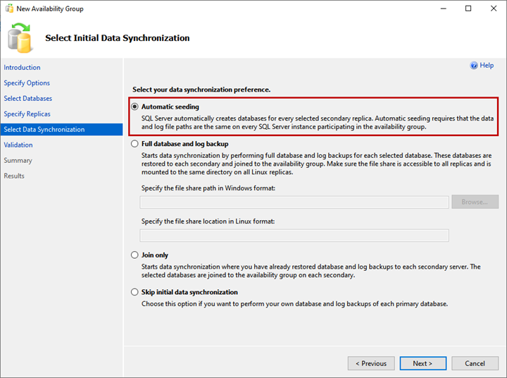Jump to the Validation step

pyautogui.click(x=18, y=145)
